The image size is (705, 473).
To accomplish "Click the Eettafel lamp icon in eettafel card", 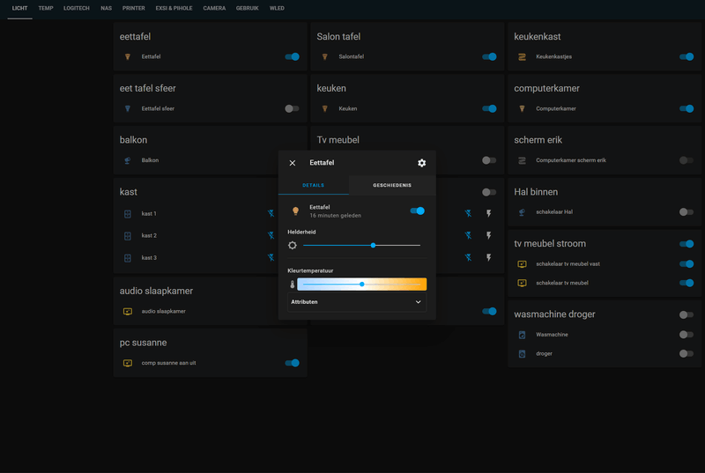I will click(128, 56).
